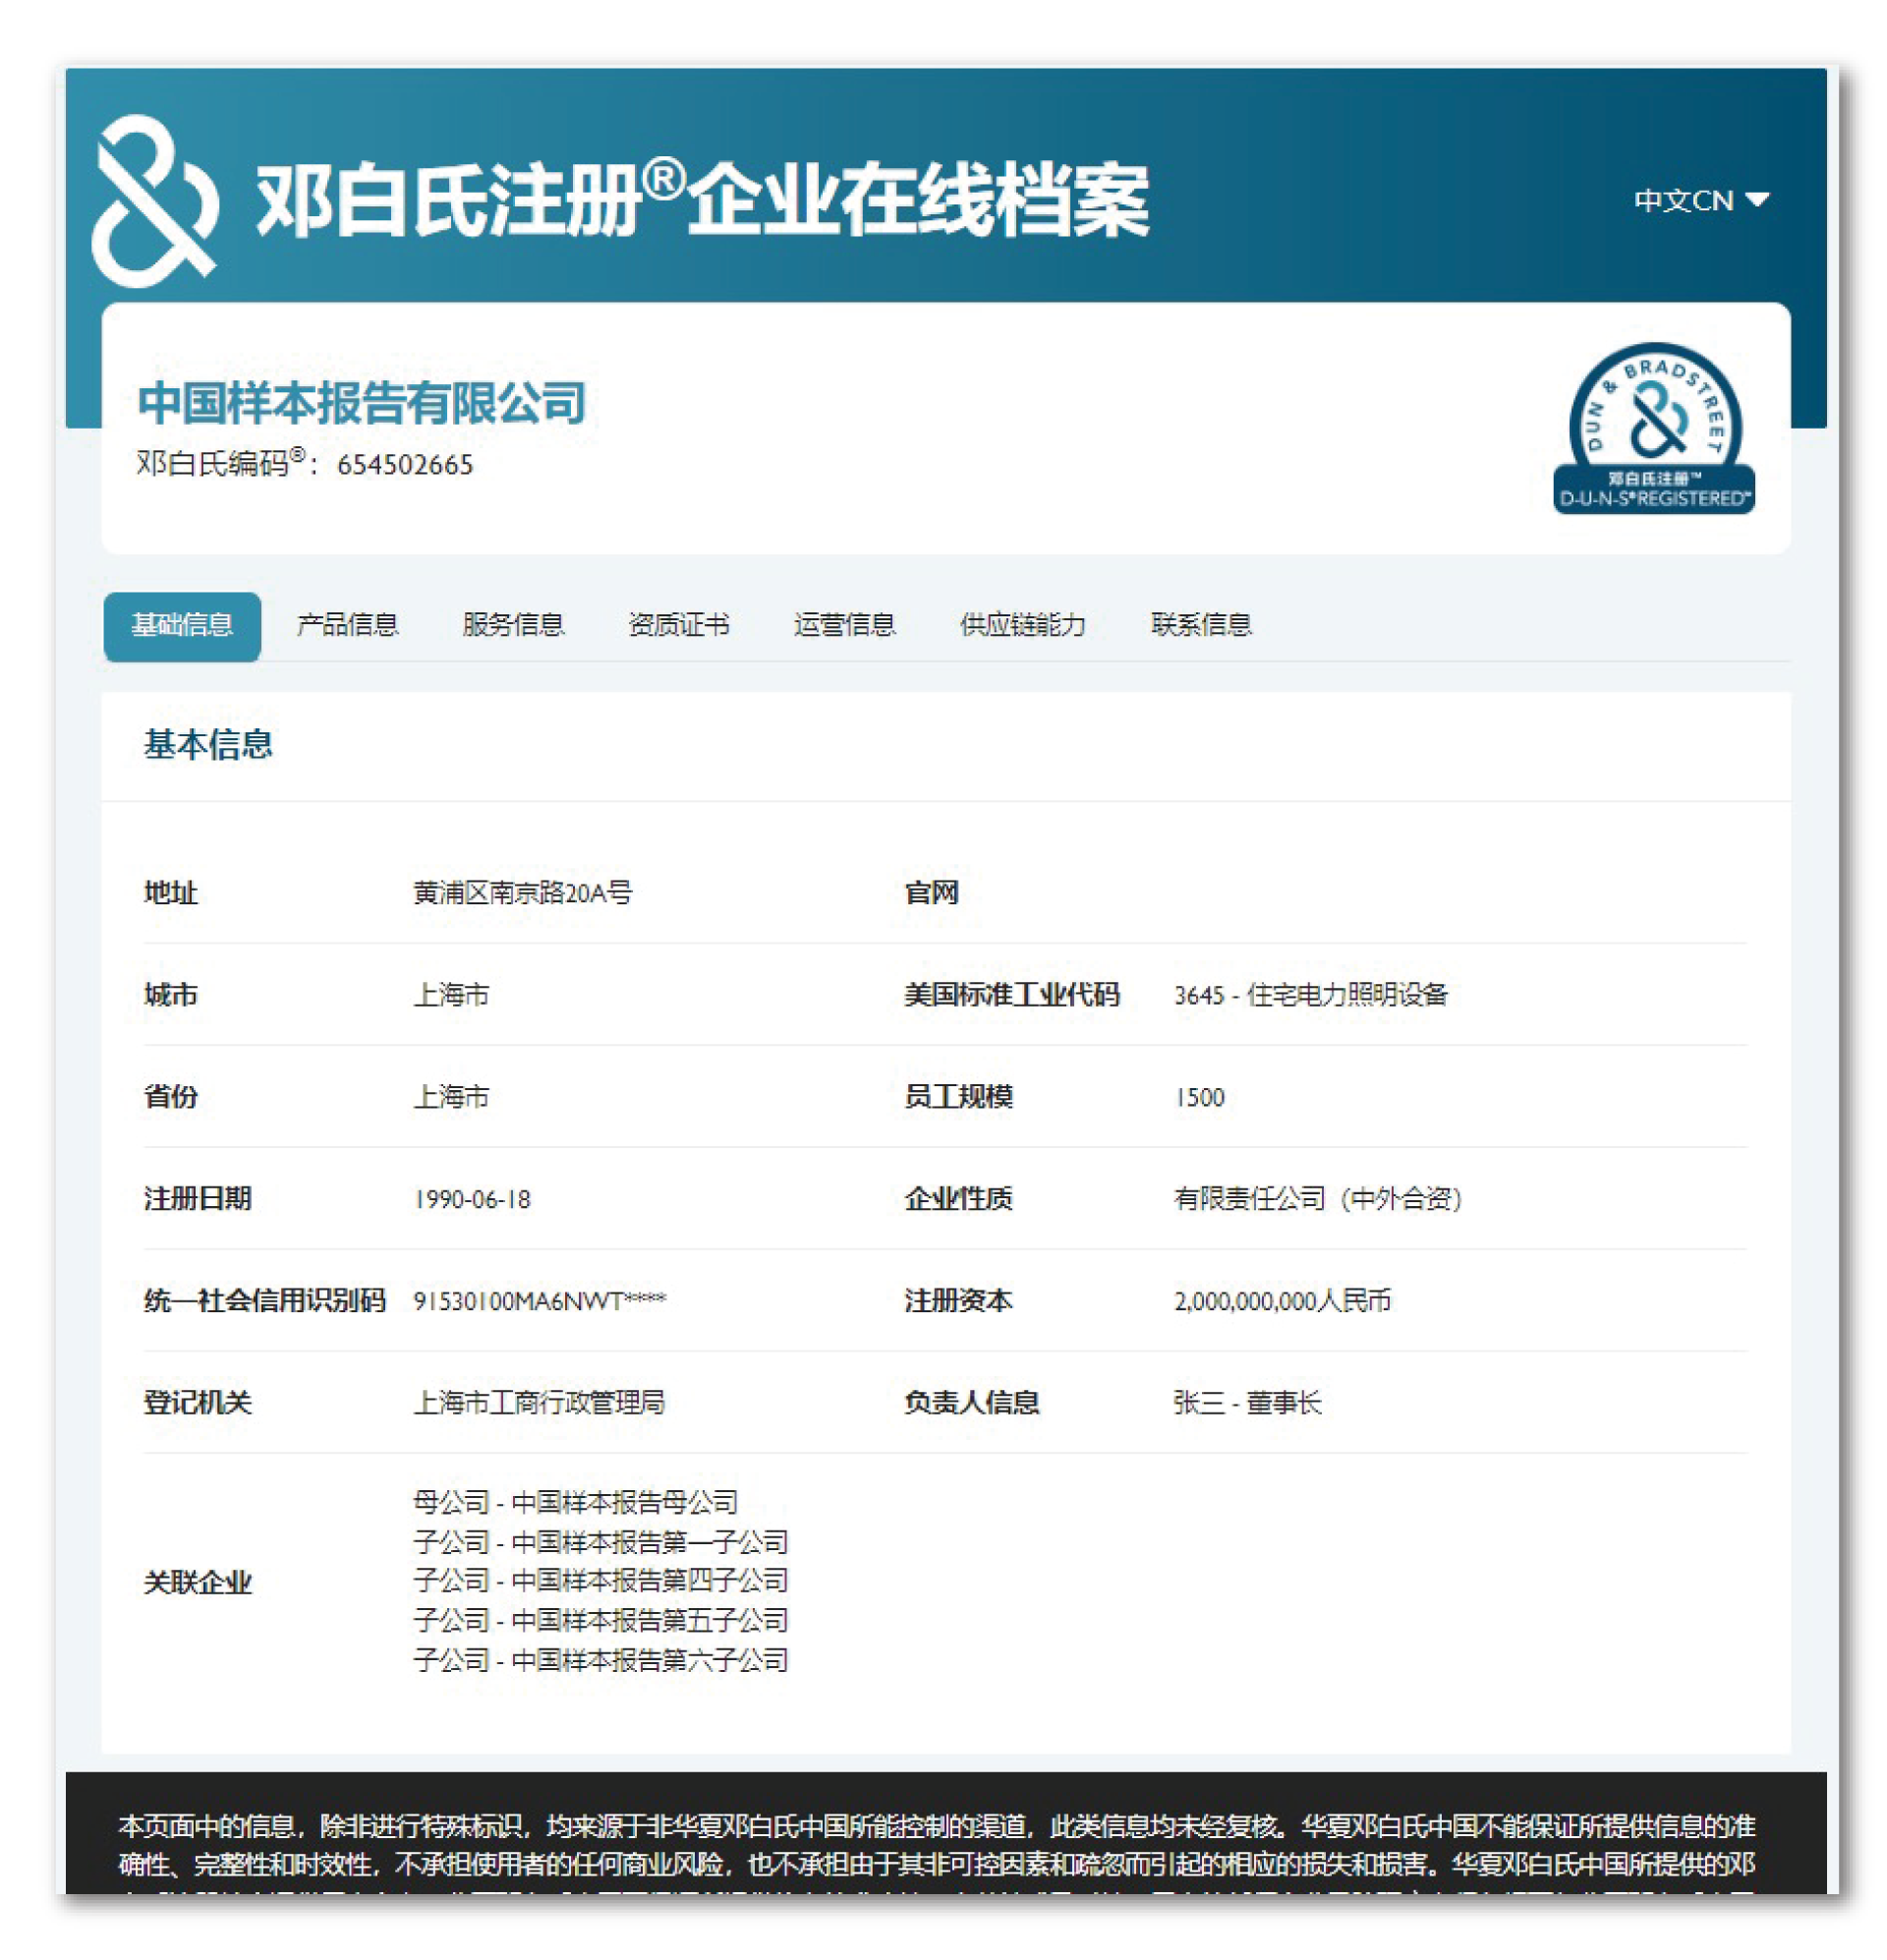
Task: Click the 注册日期 field label
Action: pos(197,1200)
